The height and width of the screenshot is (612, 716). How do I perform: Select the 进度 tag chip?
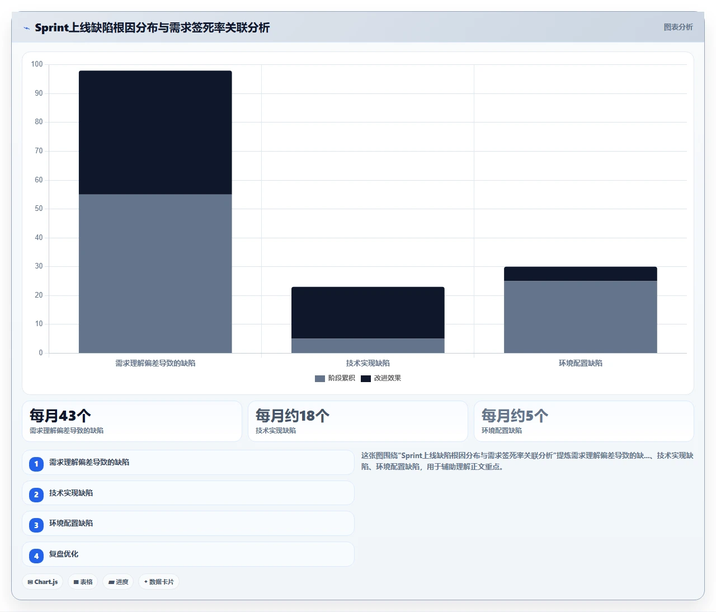[x=118, y=582]
